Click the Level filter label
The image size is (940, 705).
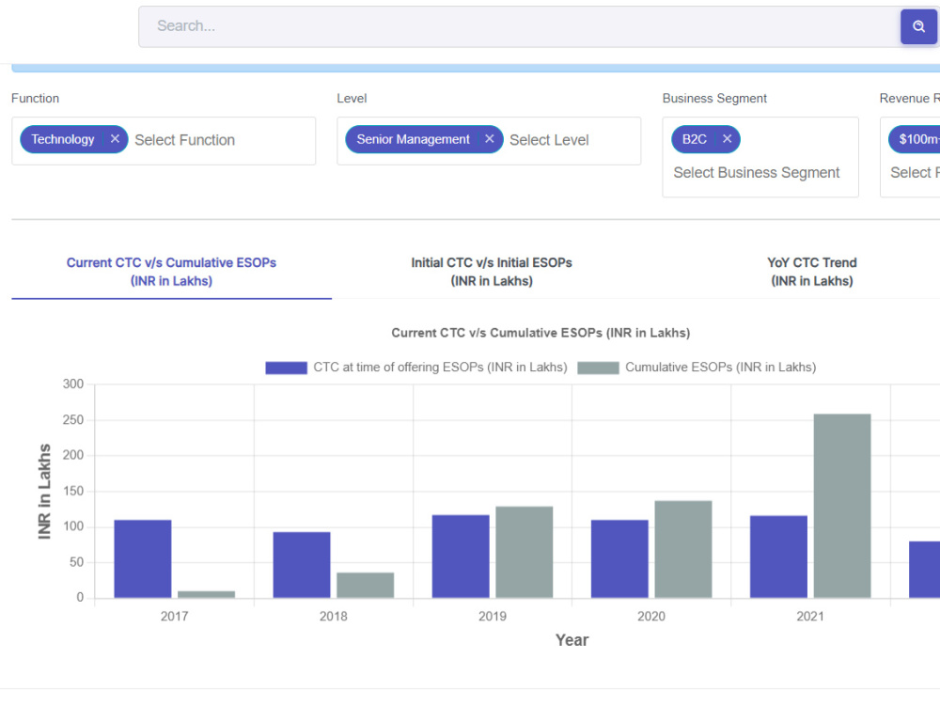(352, 99)
